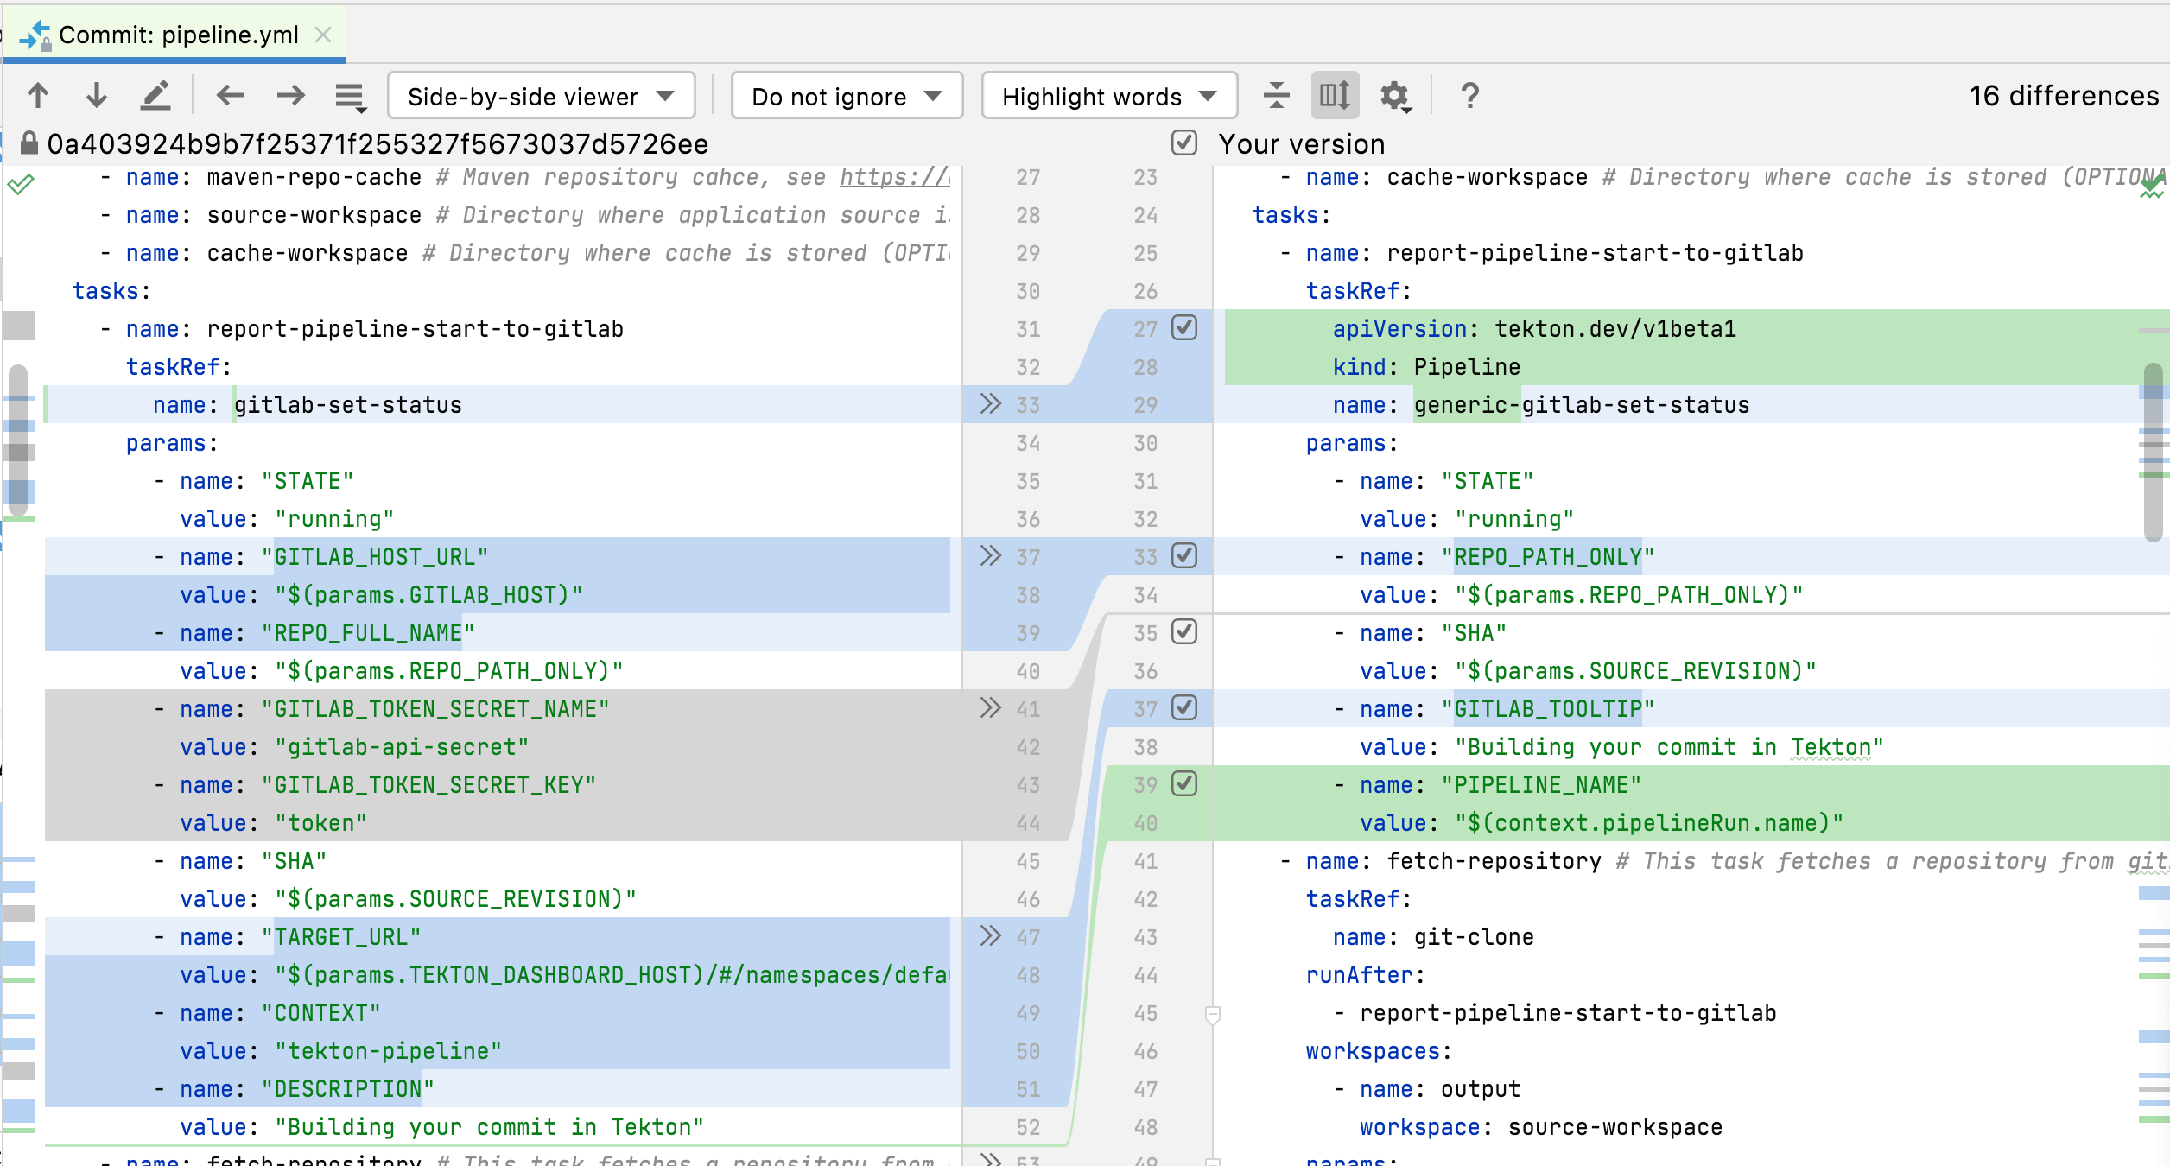This screenshot has width=2170, height=1166.
Task: Open diff settings gear icon
Action: (1394, 96)
